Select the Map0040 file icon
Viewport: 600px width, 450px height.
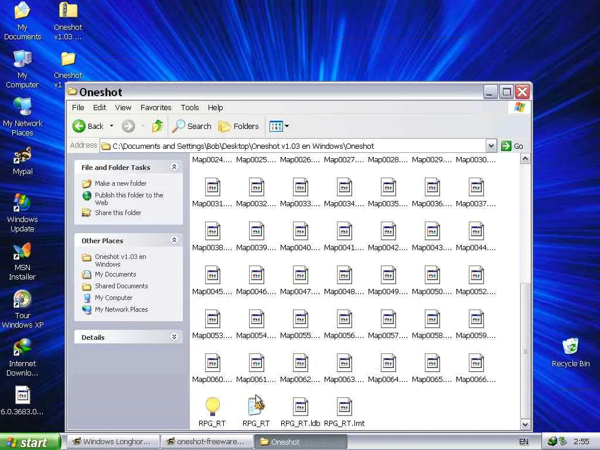coord(301,231)
